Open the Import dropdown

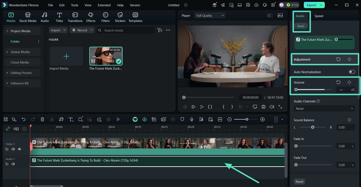click(58, 30)
